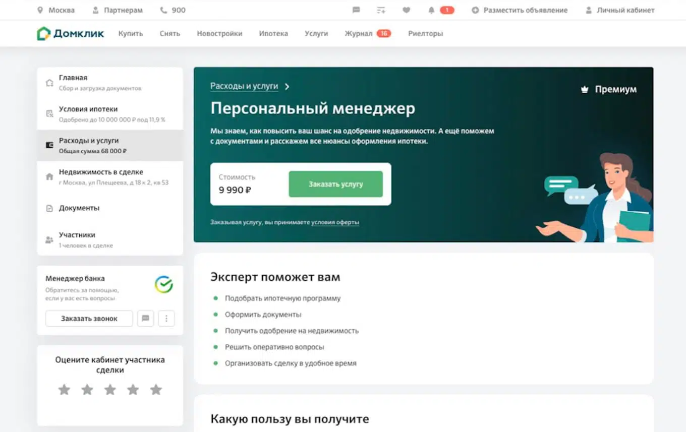
Task: Rate the cabinet with the fourth star
Action: tap(133, 390)
